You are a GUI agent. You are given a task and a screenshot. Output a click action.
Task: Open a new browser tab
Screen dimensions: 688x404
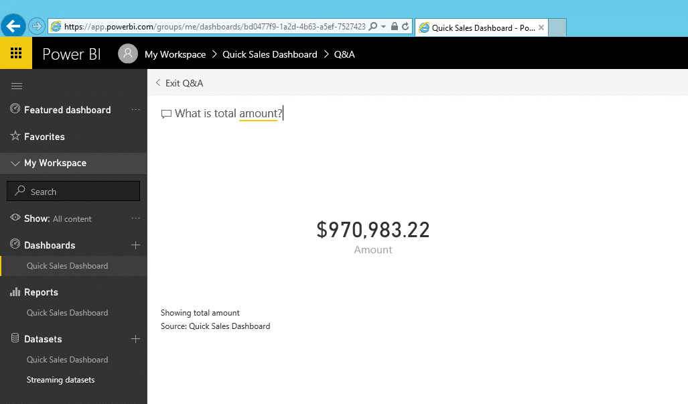(557, 27)
